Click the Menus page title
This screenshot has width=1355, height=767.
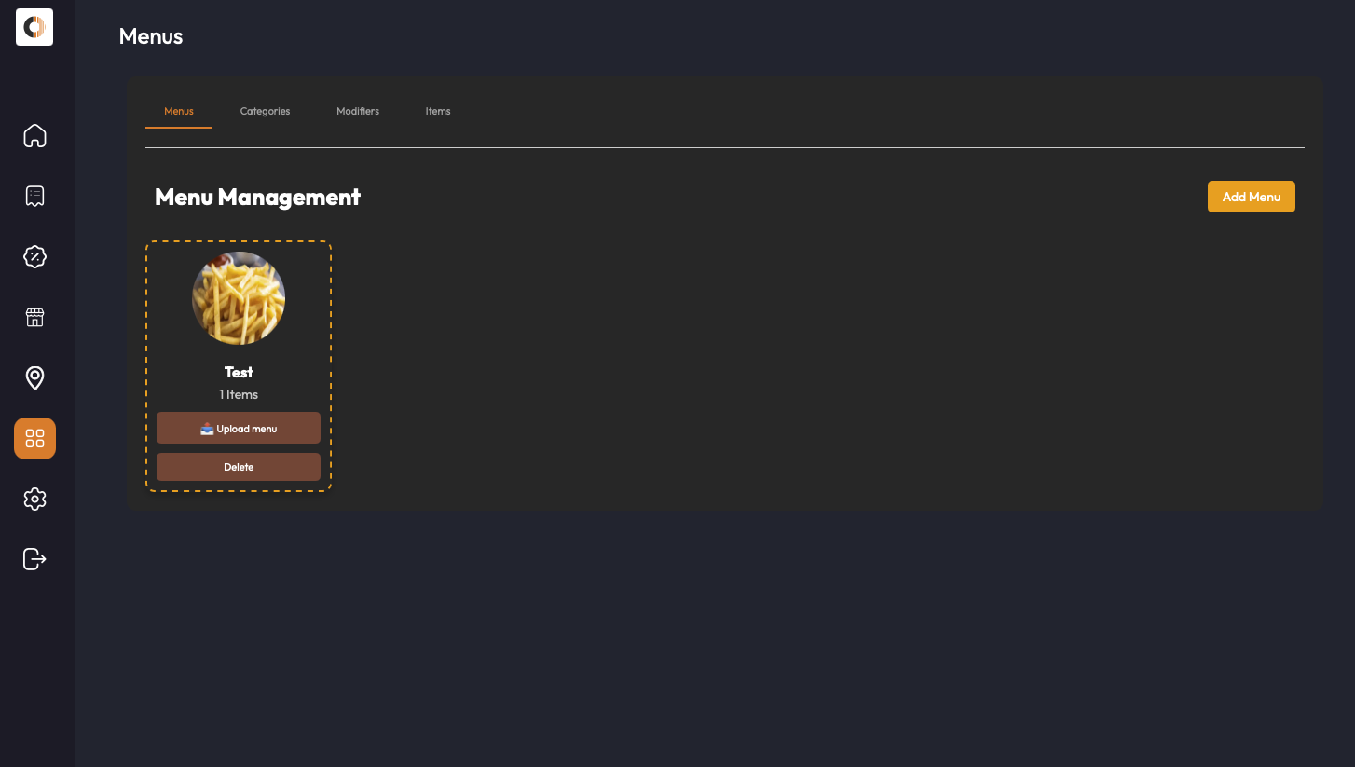coord(151,36)
